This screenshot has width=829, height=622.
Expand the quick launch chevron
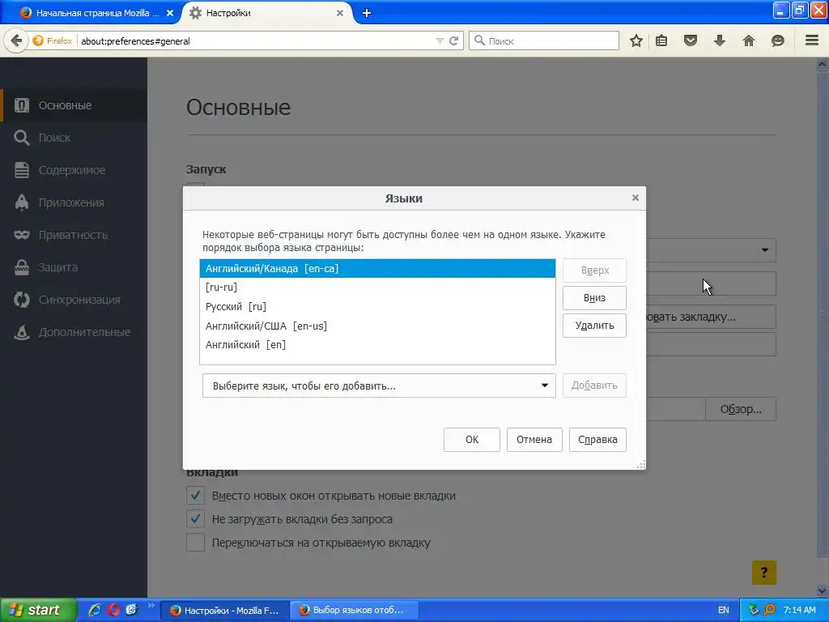point(151,606)
